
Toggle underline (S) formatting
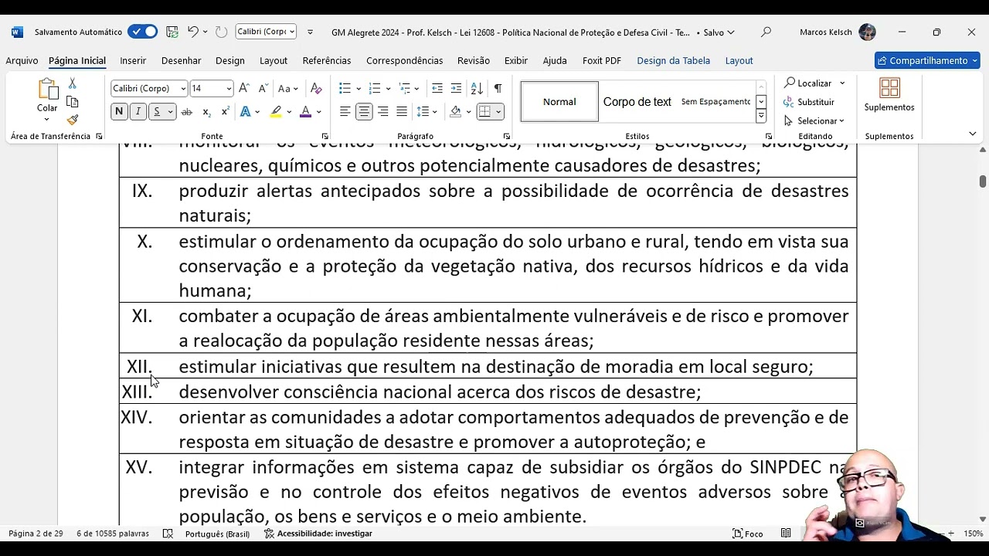pyautogui.click(x=157, y=112)
